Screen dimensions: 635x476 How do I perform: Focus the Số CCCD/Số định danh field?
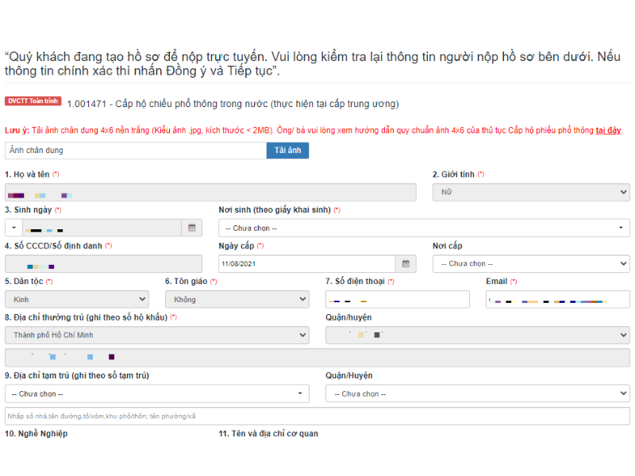click(103, 264)
